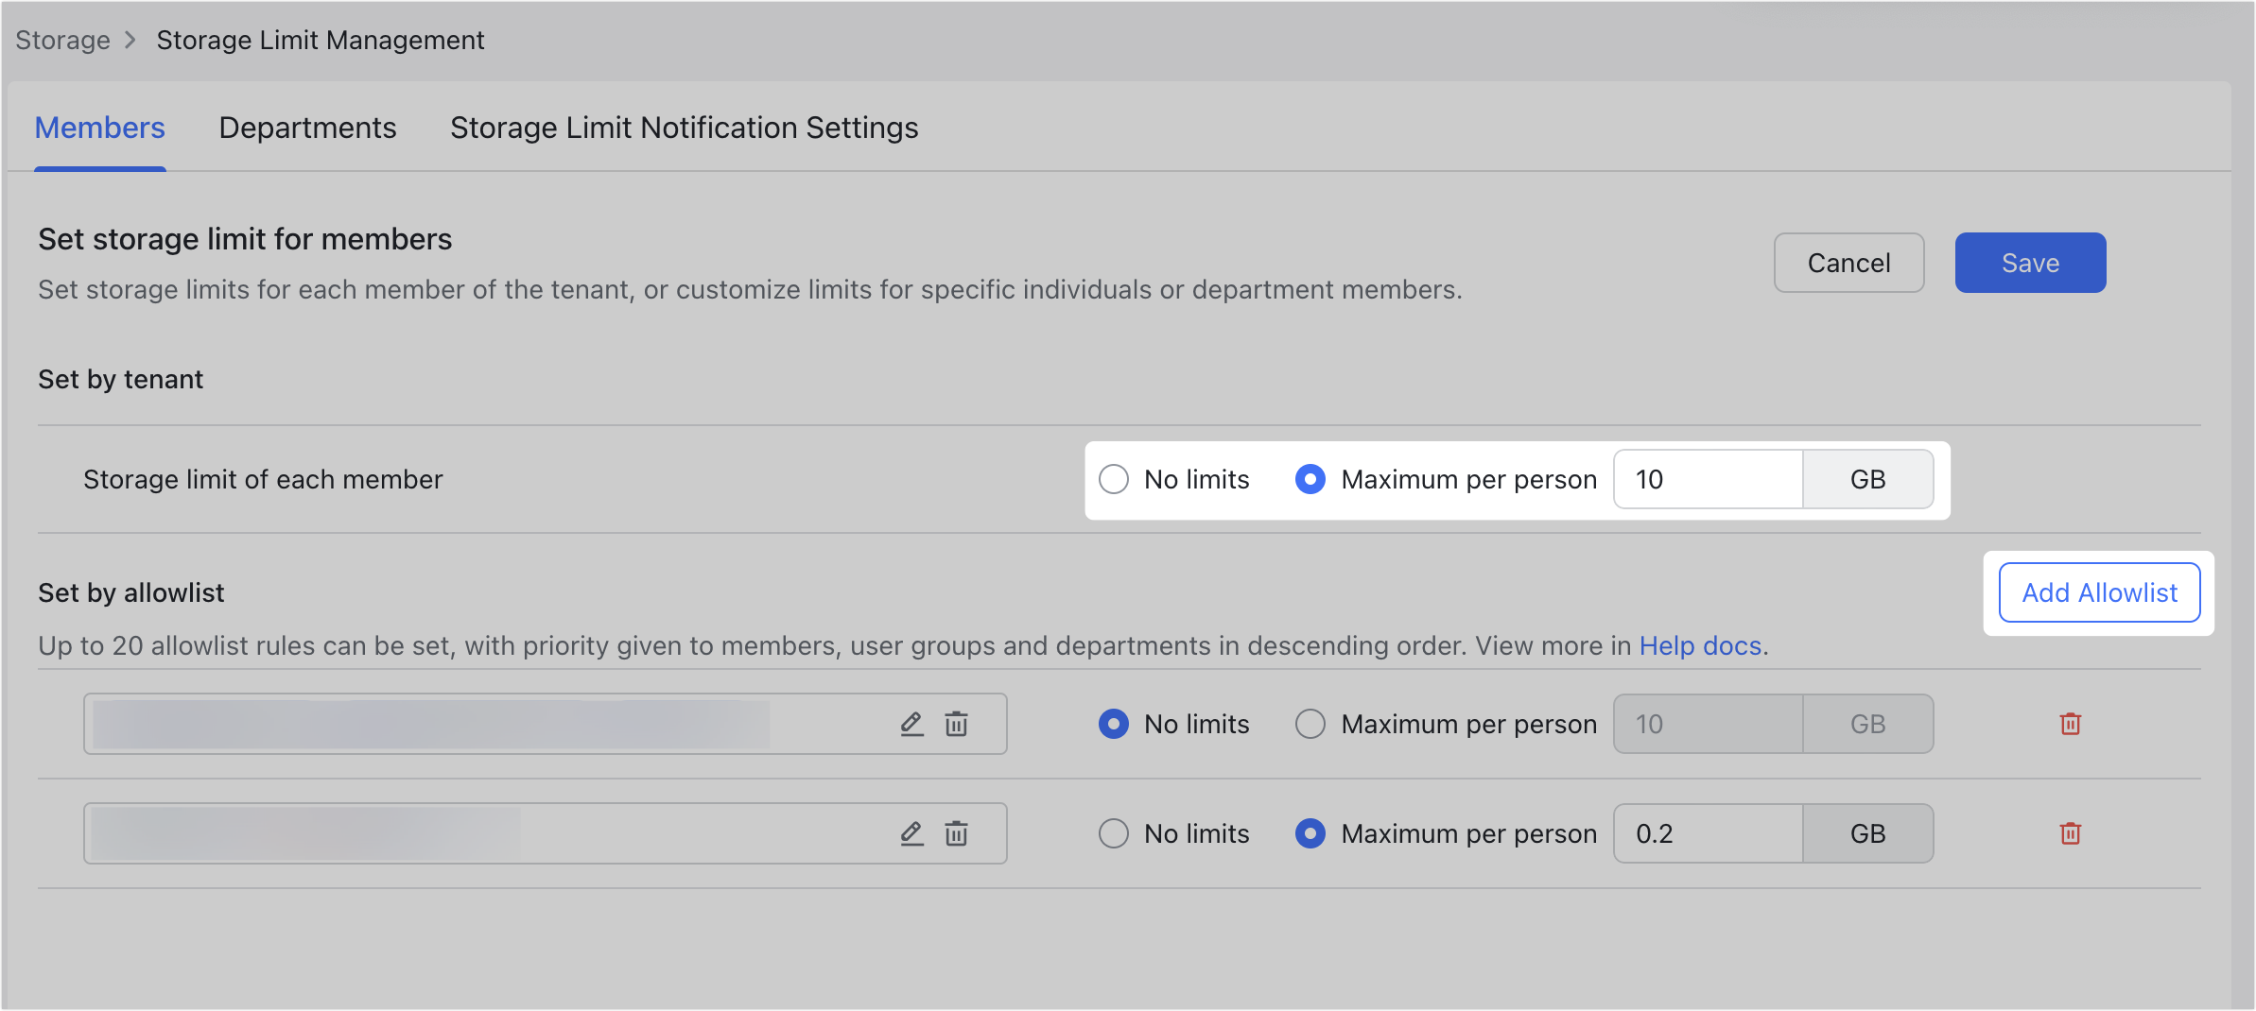Open the Storage Limit Notification Settings tab
The height and width of the screenshot is (1011, 2256).
684,128
